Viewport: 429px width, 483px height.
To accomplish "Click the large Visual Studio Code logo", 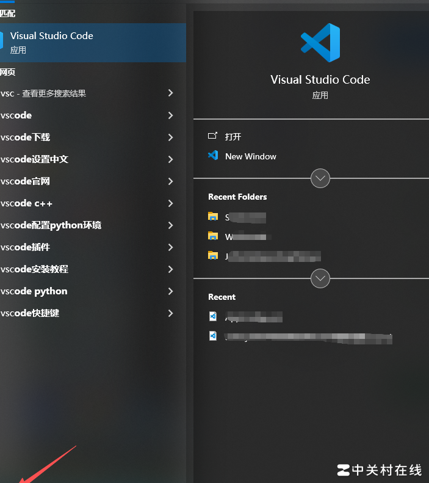I will 320,43.
